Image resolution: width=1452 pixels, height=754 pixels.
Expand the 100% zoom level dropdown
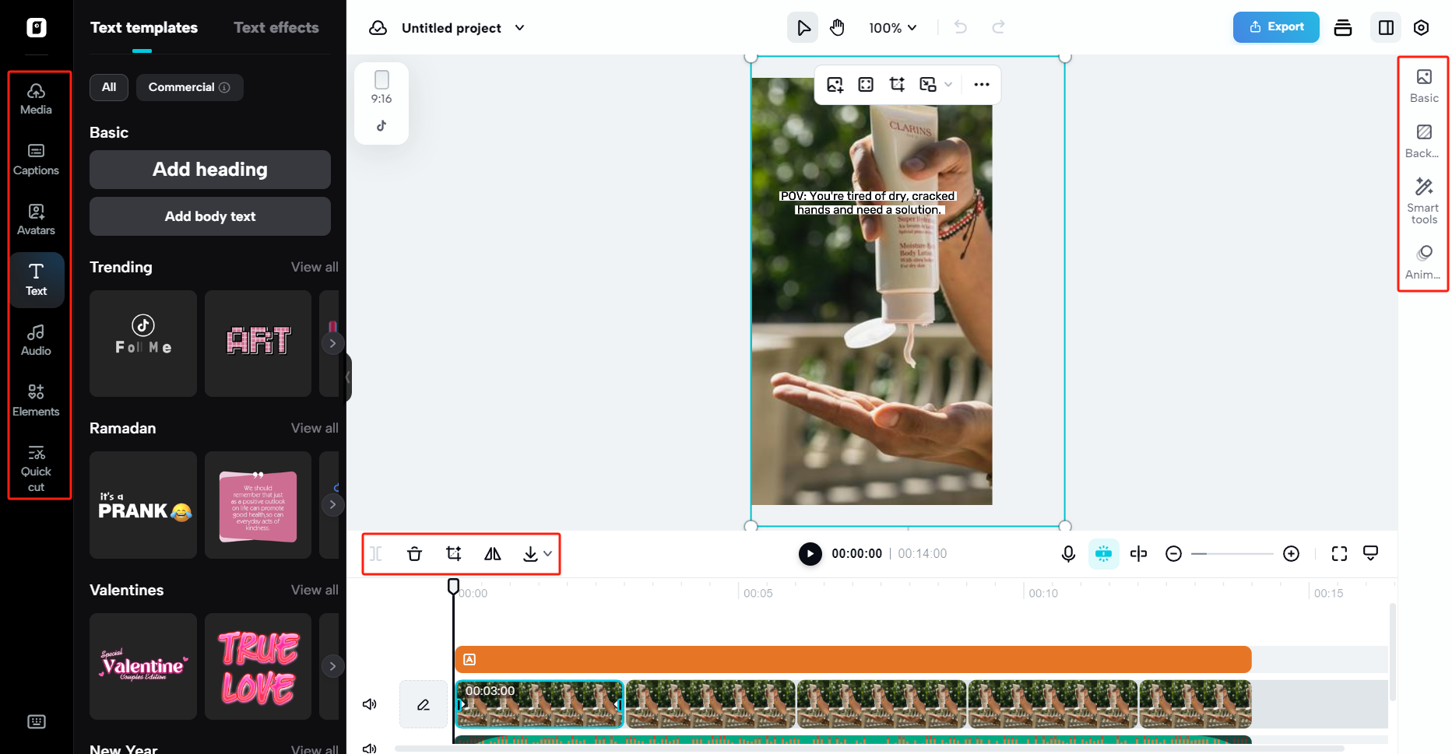pos(892,27)
